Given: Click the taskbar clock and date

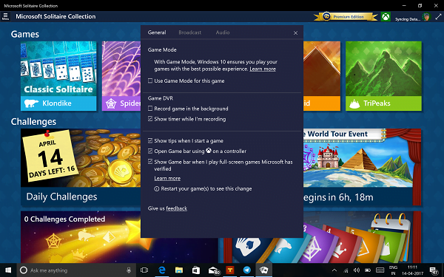Looking at the screenshot, I should coord(412,270).
